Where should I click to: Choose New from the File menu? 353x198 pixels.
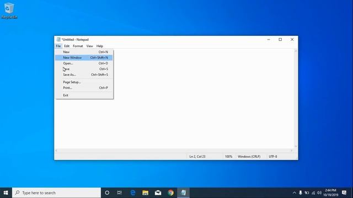[84, 52]
